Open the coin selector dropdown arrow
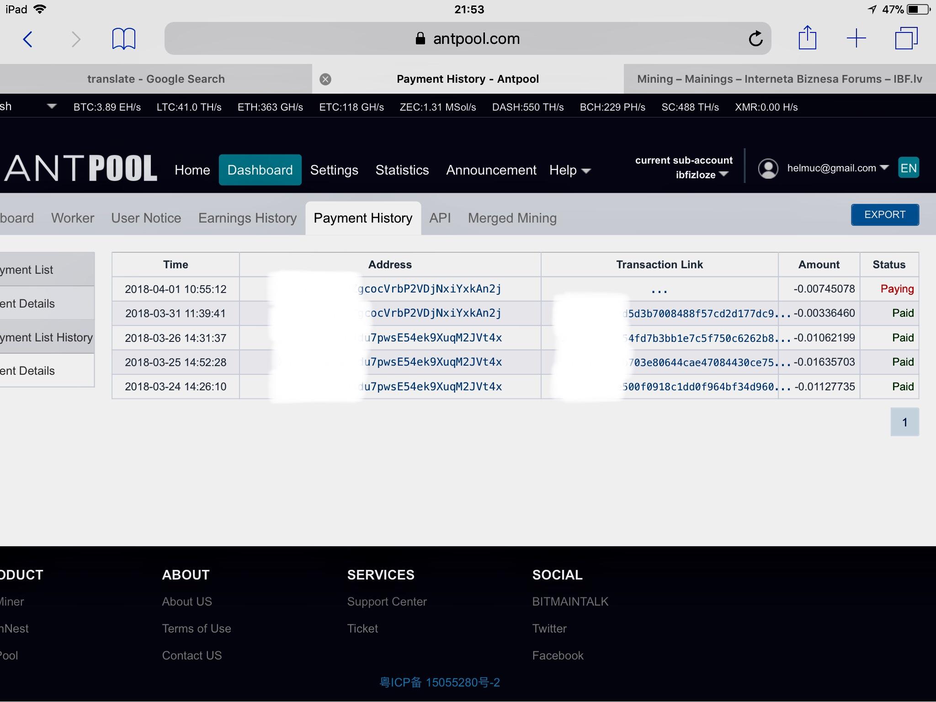 pos(52,106)
